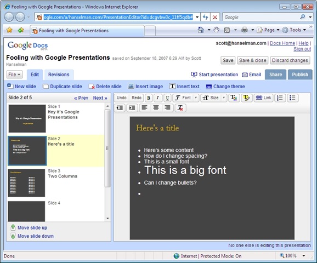This screenshot has width=317, height=263.
Task: Open the Favorites Center star
Action: pos(9,30)
